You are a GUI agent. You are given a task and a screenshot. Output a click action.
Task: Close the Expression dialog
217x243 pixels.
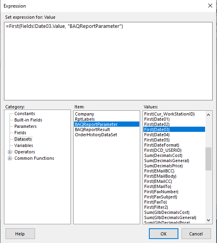(x=210, y=6)
